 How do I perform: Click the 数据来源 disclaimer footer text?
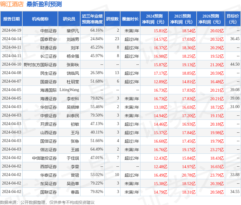[x=47, y=202]
